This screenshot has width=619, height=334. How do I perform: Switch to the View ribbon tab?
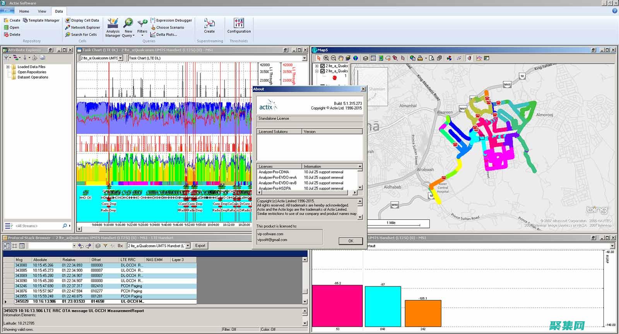[x=42, y=11]
